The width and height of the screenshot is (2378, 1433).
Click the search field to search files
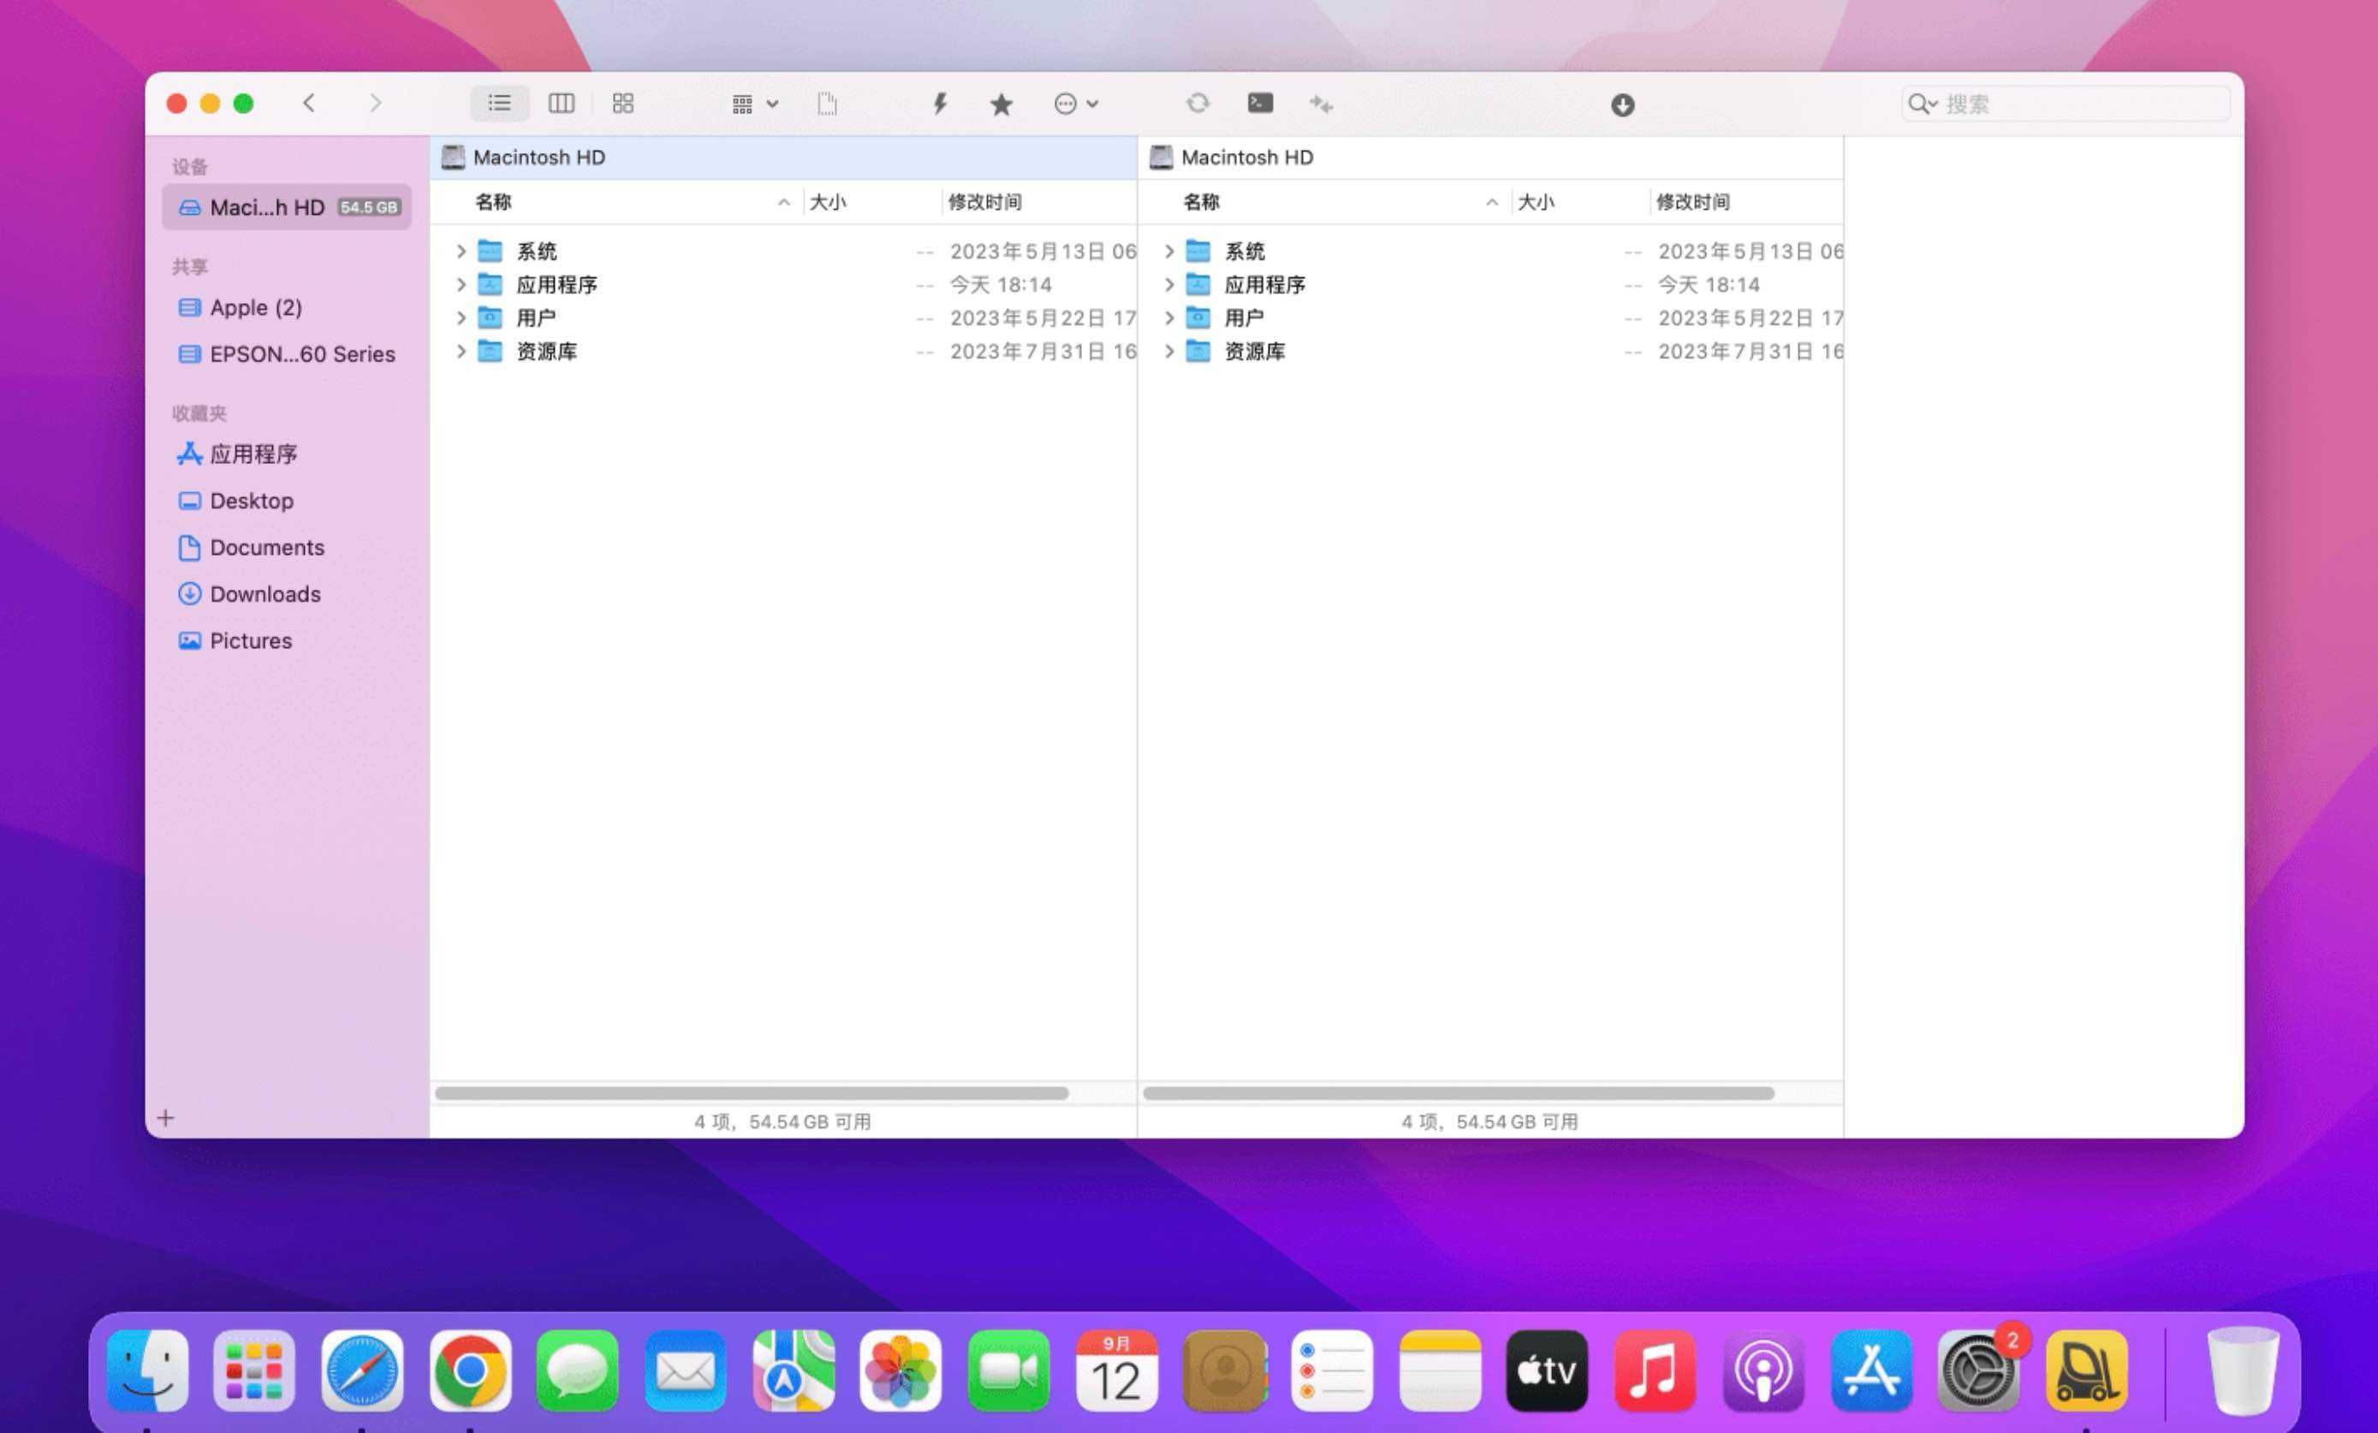point(2066,104)
